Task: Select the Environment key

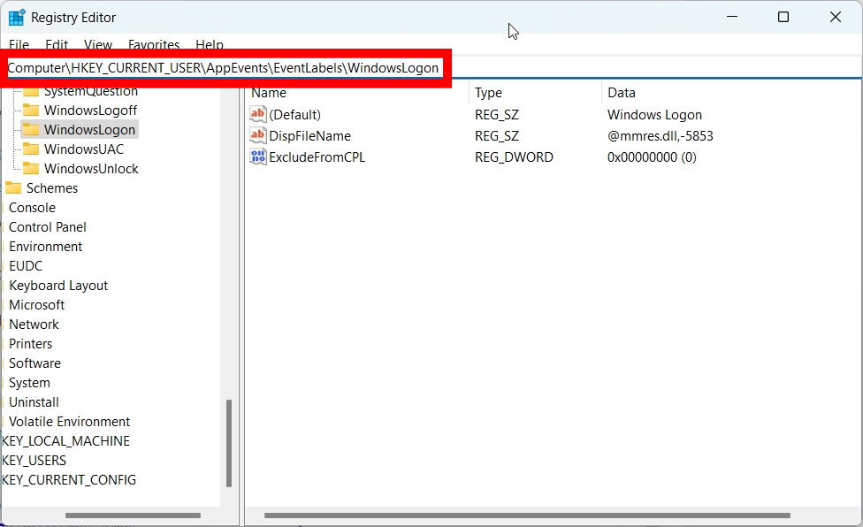Action: point(46,247)
